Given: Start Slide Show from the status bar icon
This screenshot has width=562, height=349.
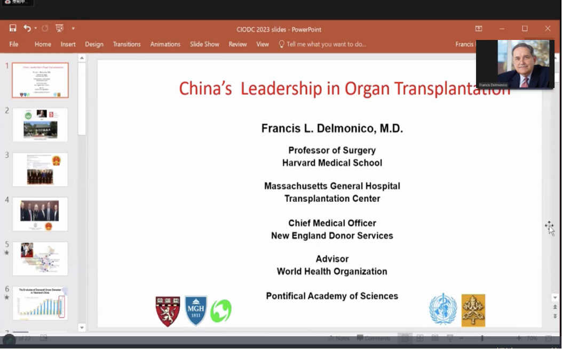Looking at the screenshot, I should coord(450,338).
